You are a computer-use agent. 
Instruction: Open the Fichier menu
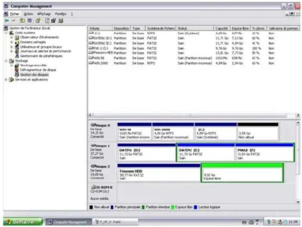click(x=14, y=14)
